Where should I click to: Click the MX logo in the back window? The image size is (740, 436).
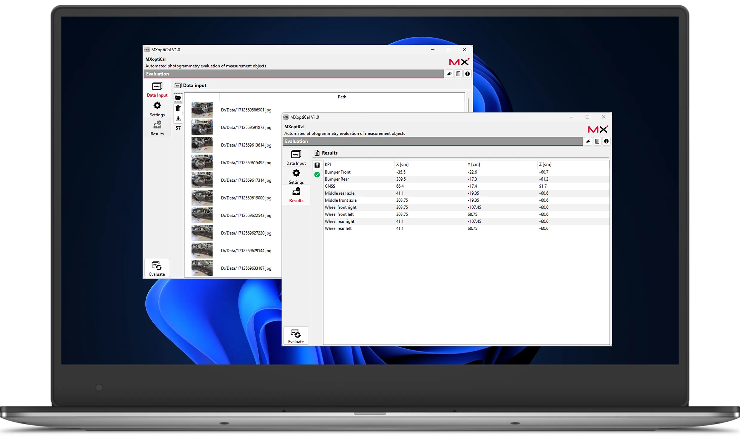459,62
